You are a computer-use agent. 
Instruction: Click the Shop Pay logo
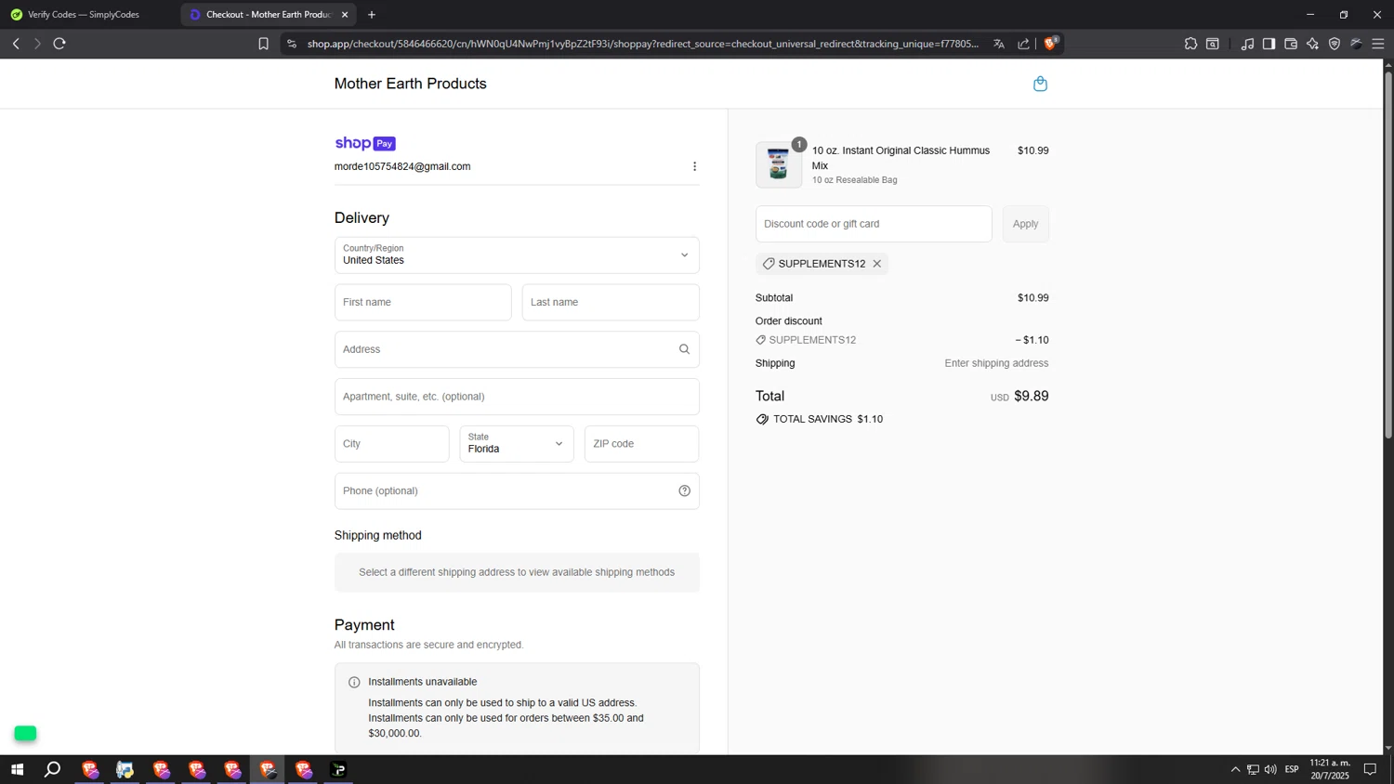365,143
